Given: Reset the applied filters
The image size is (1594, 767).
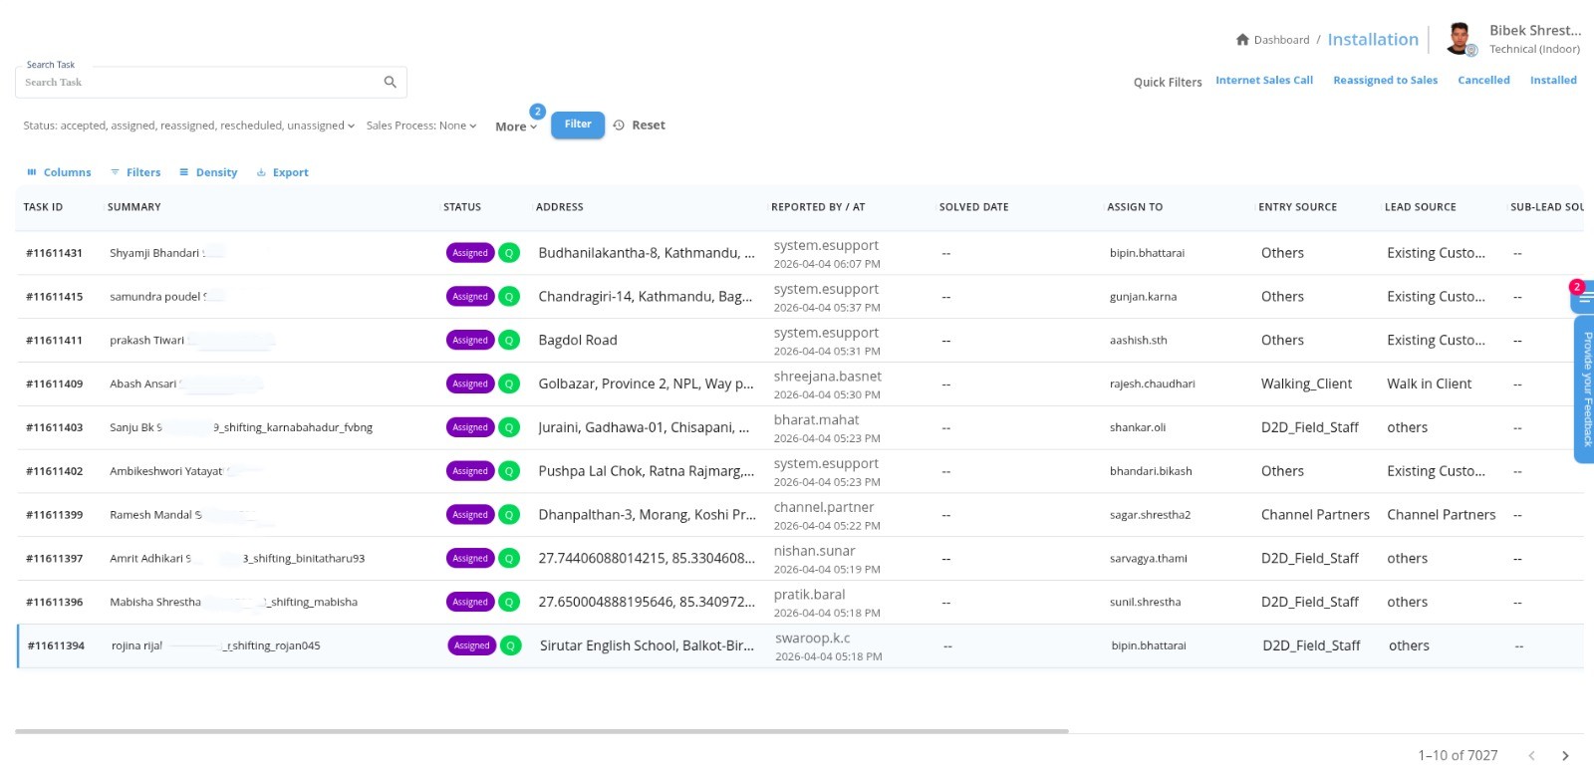Looking at the screenshot, I should pos(640,126).
